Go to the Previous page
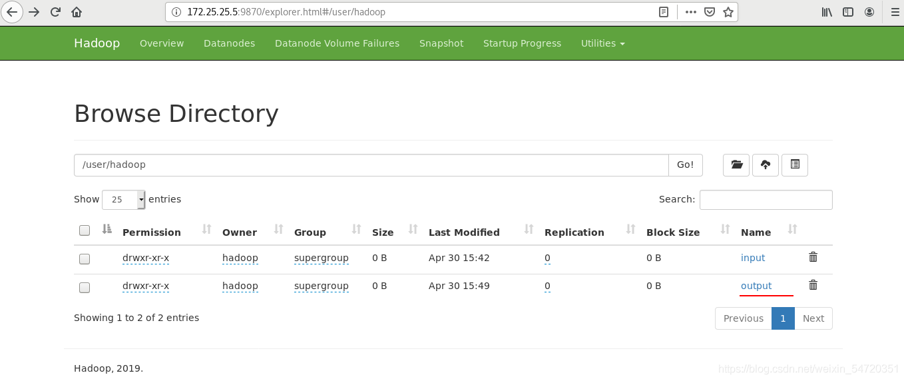The height and width of the screenshot is (381, 904). (x=744, y=318)
